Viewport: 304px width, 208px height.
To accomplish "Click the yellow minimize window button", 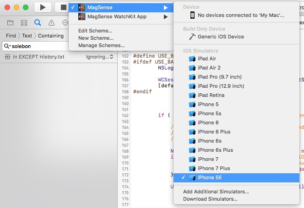I will (x=16, y=7).
